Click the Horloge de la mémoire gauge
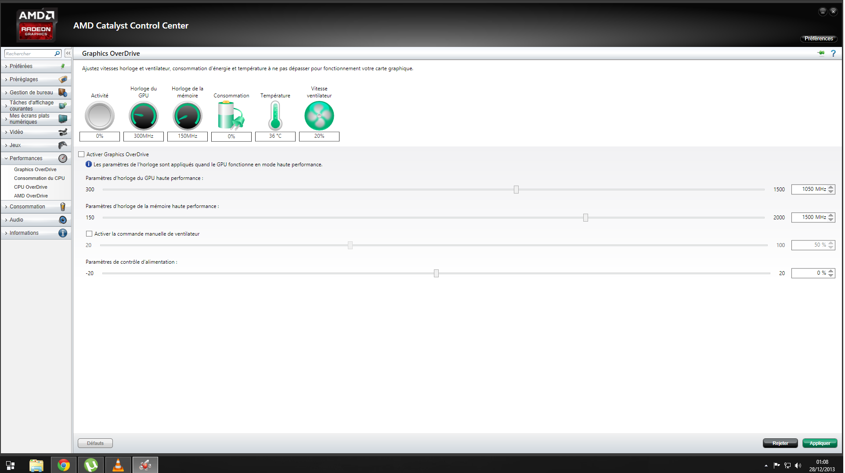845x473 pixels. [x=188, y=116]
